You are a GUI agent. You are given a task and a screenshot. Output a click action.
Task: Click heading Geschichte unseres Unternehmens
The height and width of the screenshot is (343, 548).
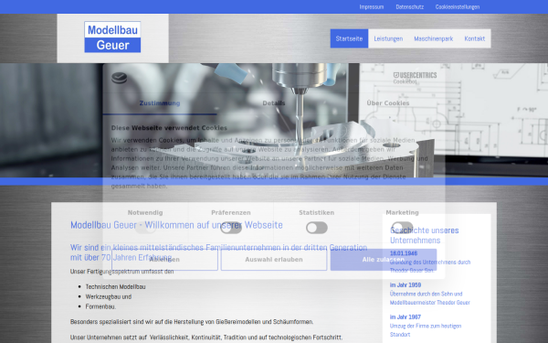425,235
